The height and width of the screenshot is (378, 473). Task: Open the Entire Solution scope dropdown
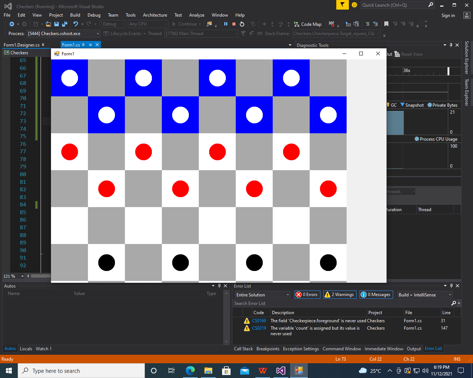pyautogui.click(x=263, y=295)
